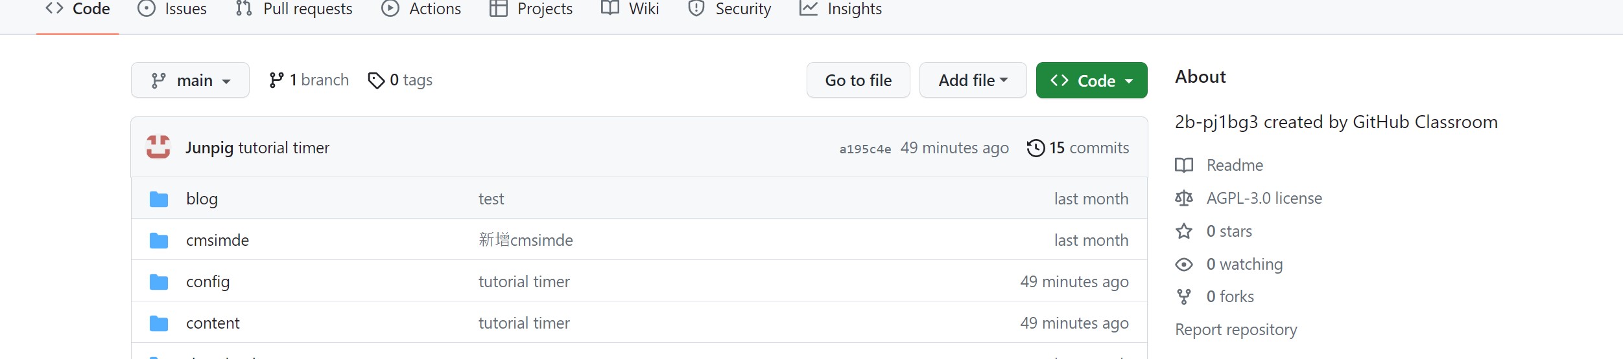Click the commit history clock icon
The width and height of the screenshot is (1623, 359).
pos(1036,148)
